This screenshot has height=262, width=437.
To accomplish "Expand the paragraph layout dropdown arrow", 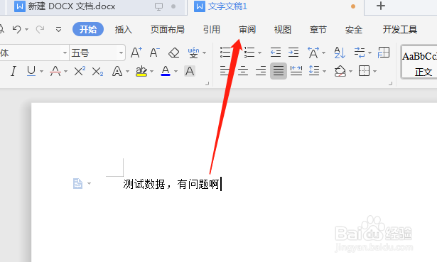I will pos(90,183).
